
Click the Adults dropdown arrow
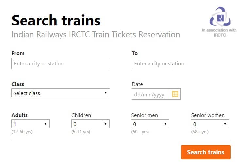[45, 124]
